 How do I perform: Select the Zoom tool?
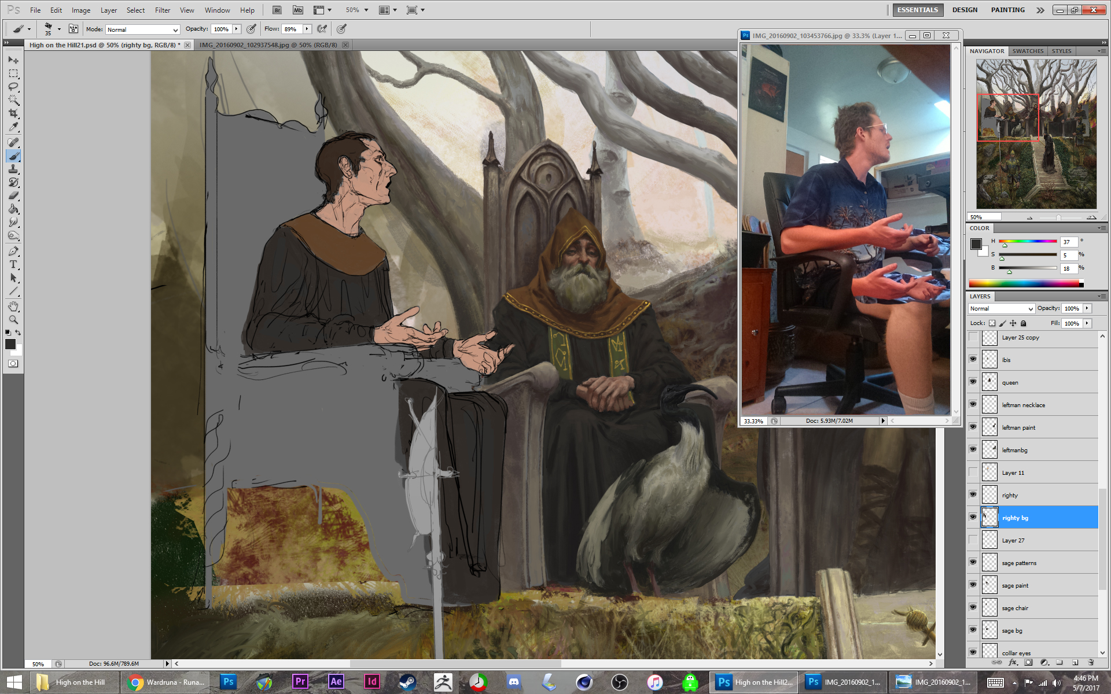pos(13,319)
